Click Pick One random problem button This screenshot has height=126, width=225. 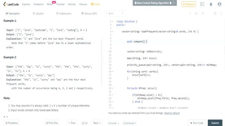click(52, 123)
